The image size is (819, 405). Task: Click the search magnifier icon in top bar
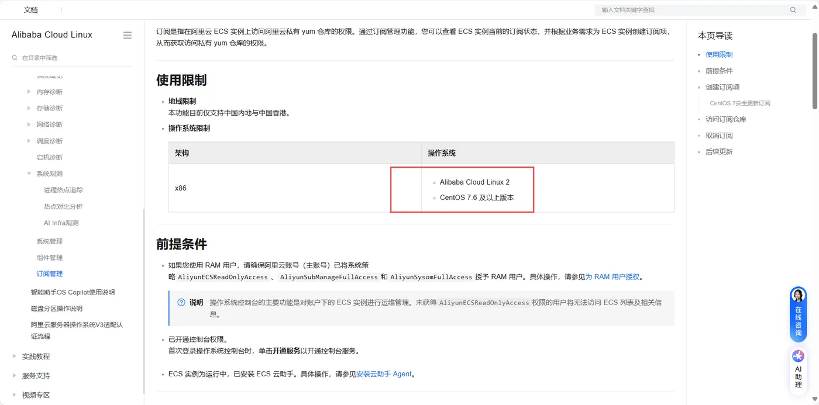point(793,10)
